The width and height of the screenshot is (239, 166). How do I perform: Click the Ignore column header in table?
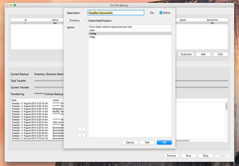coord(183,20)
